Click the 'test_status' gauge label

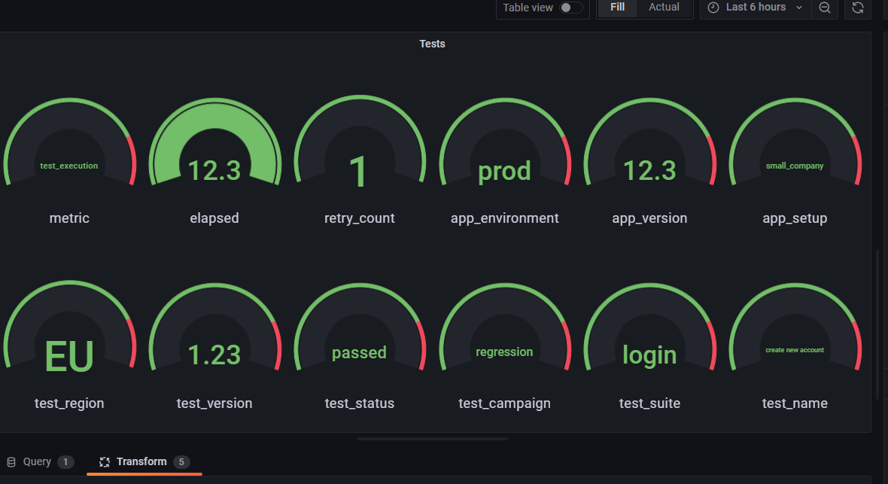coord(360,403)
